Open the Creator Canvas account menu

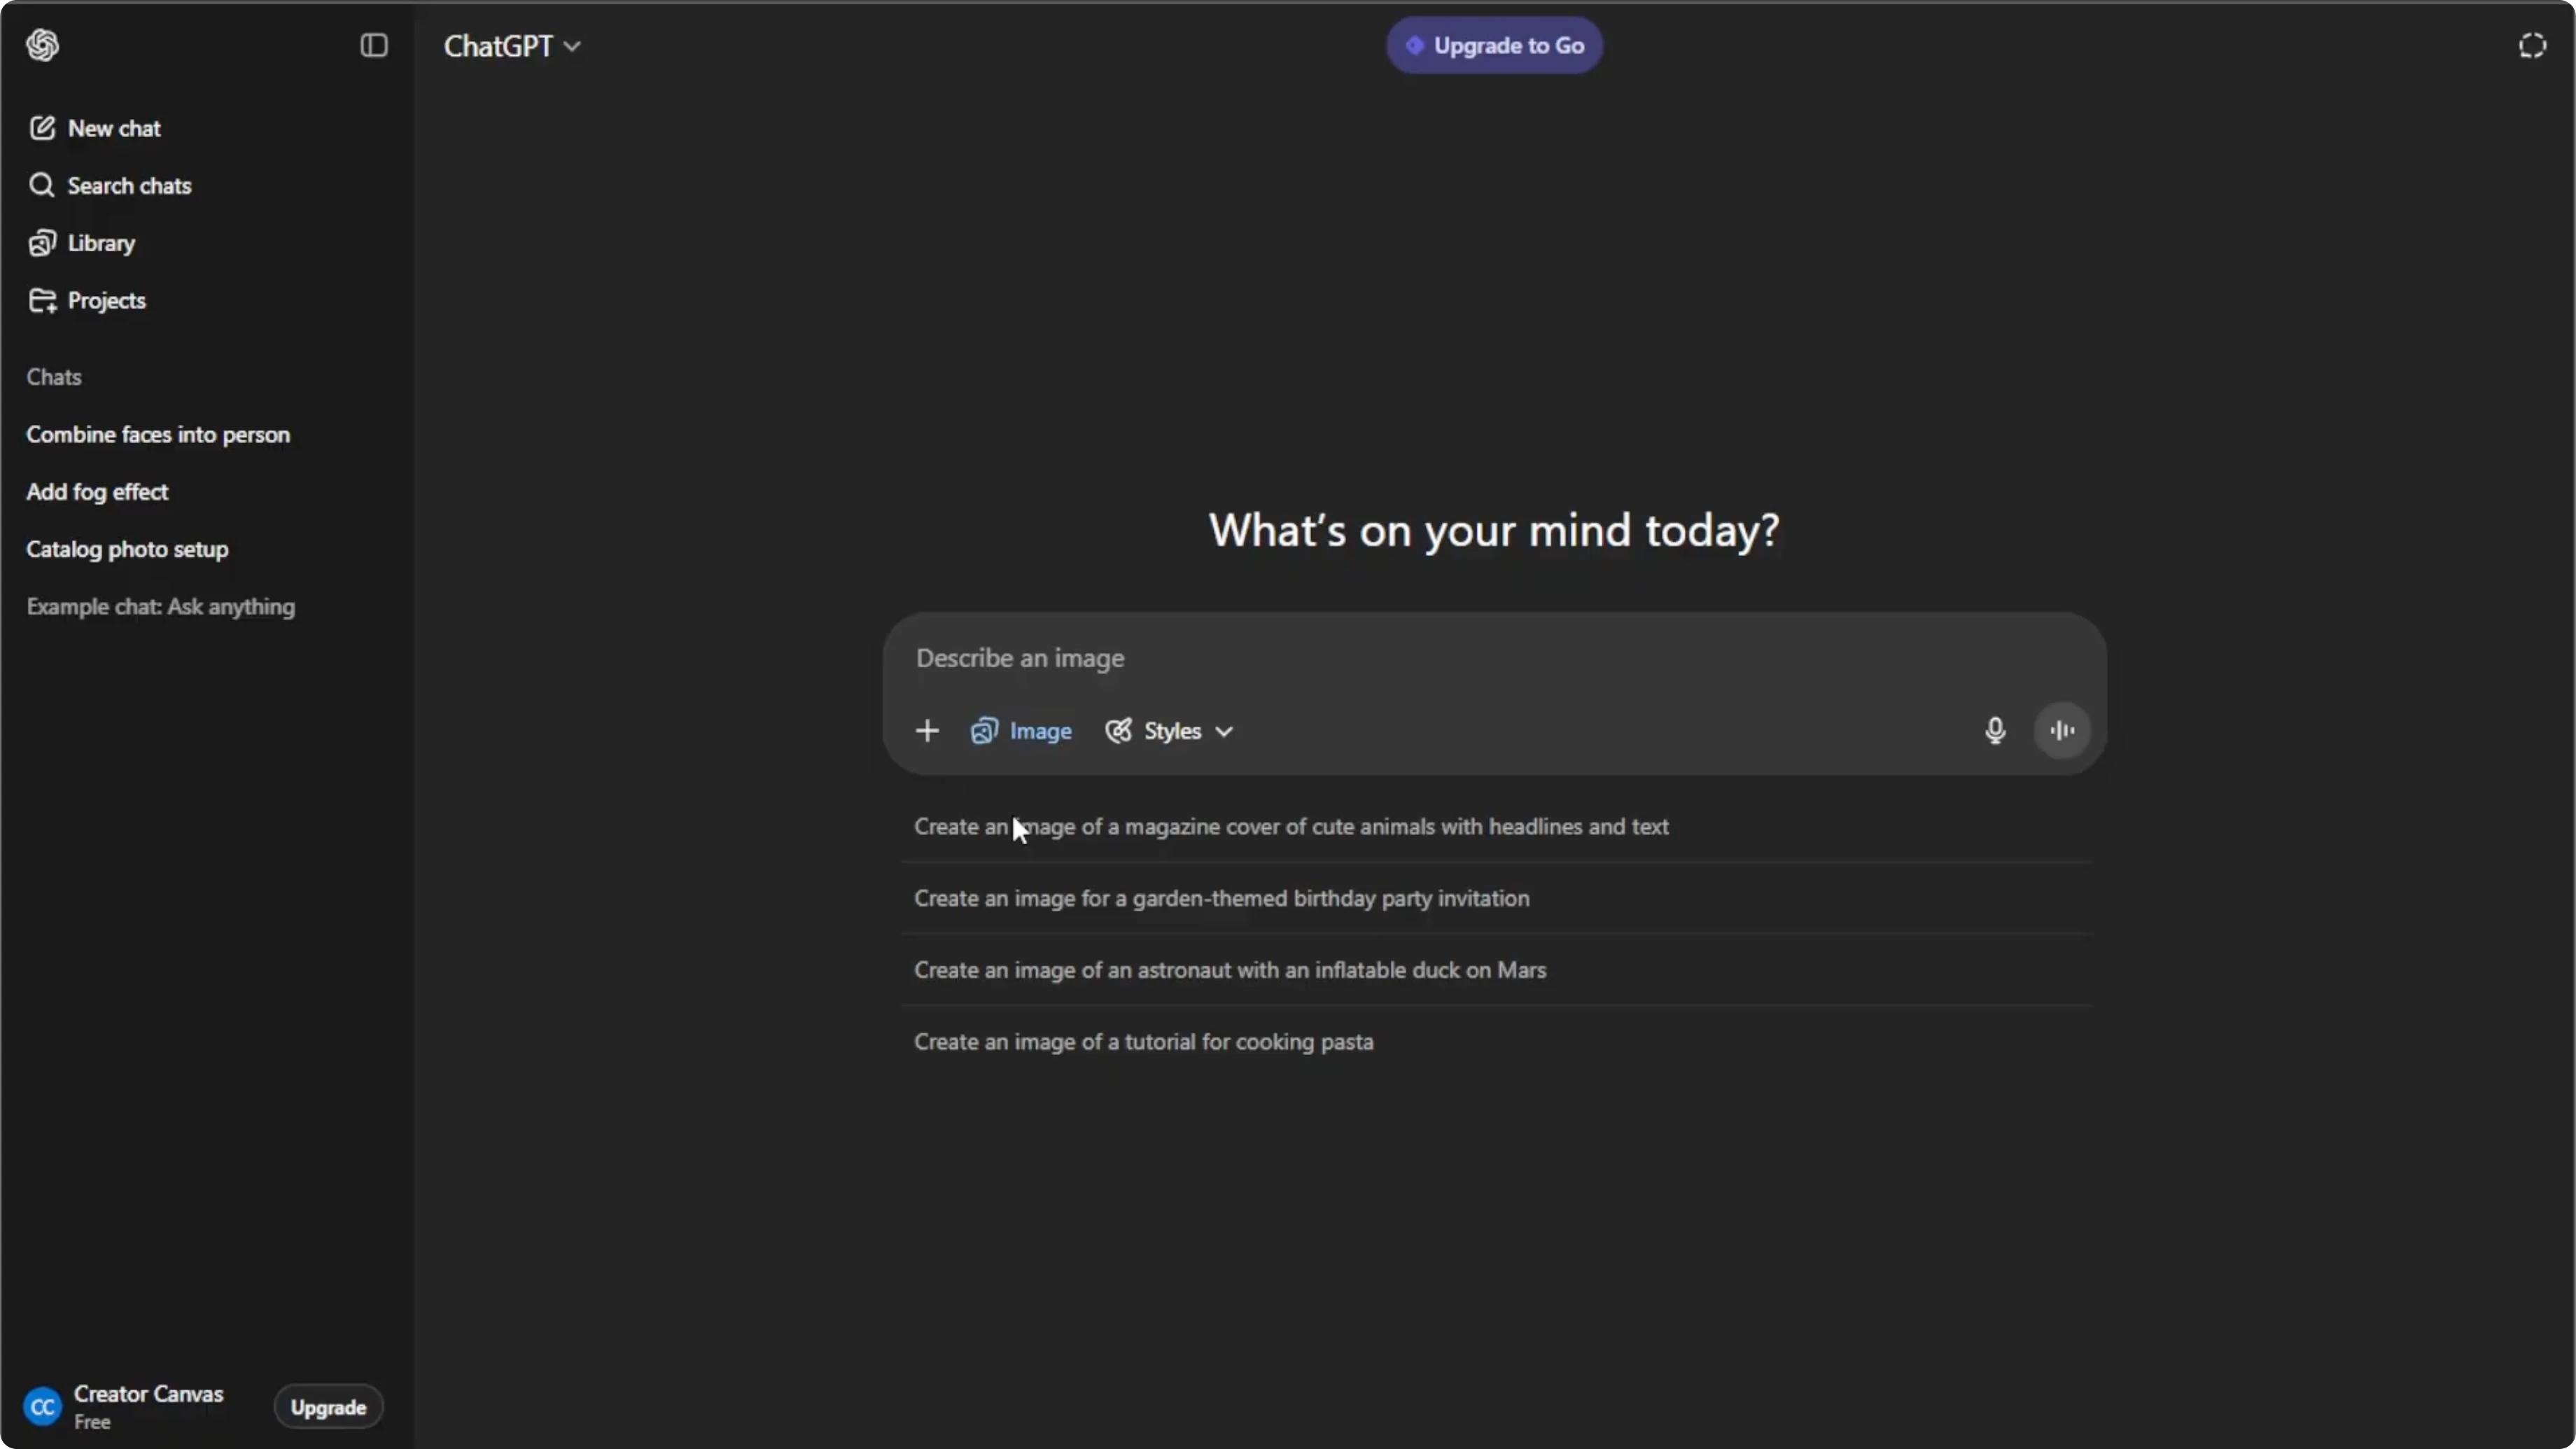[148, 1407]
